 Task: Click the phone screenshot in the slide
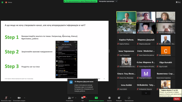coord(66,59)
